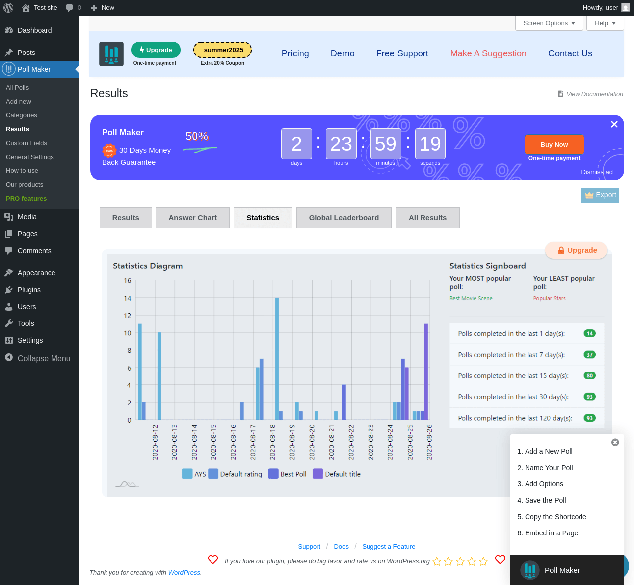This screenshot has width=634, height=585.
Task: Toggle the Default rating legend series
Action: click(x=235, y=474)
